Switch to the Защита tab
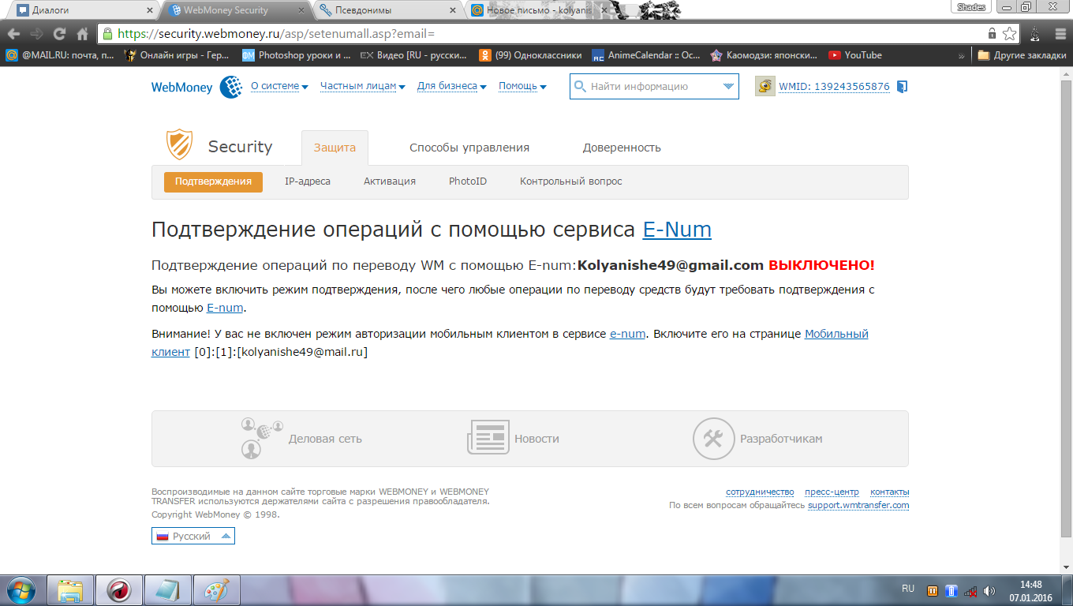 click(335, 148)
